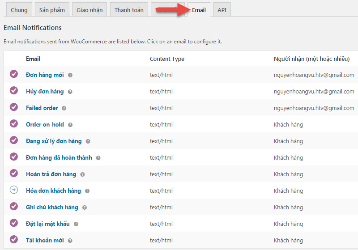Open Đơn hàng mới email settings

[45, 75]
